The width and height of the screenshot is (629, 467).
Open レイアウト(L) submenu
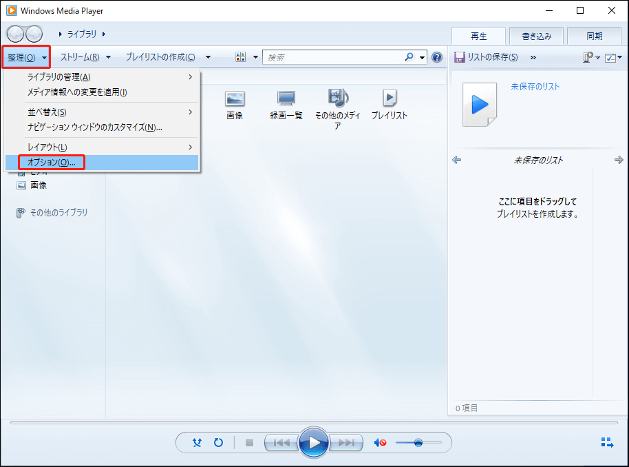102,147
